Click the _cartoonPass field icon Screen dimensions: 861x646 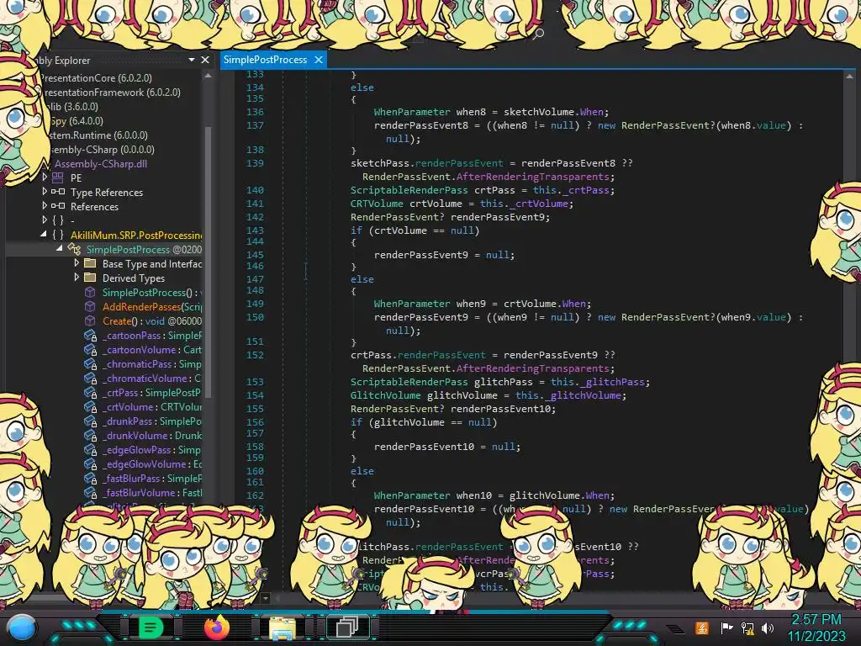click(90, 335)
